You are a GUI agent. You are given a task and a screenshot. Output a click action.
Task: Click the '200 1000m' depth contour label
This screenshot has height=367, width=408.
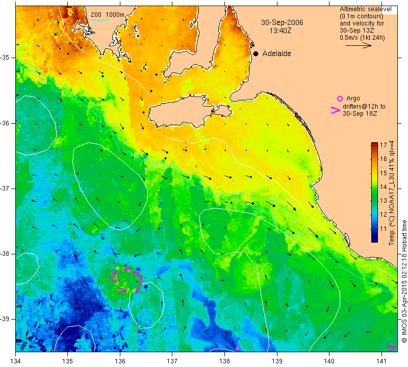tap(108, 15)
